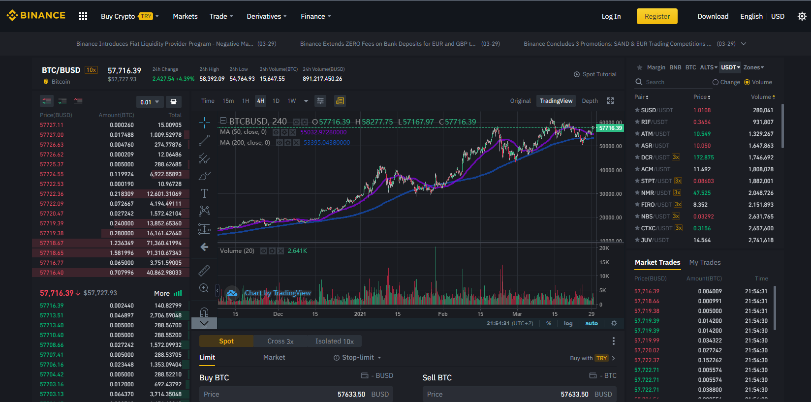Activate the ruler measure tool
Image resolution: width=811 pixels, height=402 pixels.
point(204,270)
